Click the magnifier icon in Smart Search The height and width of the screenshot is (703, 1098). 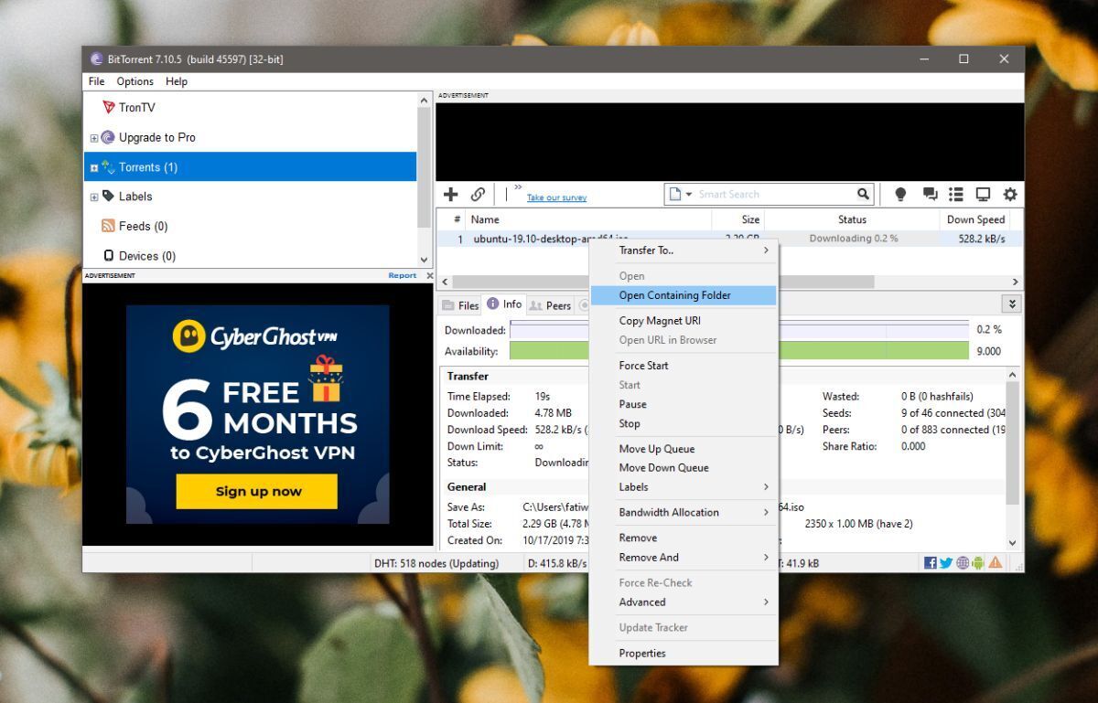(864, 194)
